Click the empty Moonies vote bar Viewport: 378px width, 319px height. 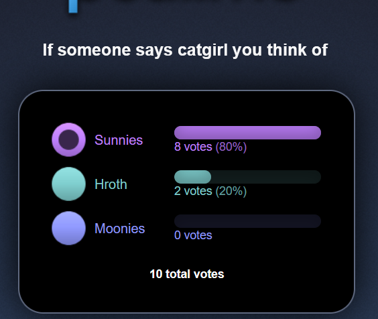(247, 221)
